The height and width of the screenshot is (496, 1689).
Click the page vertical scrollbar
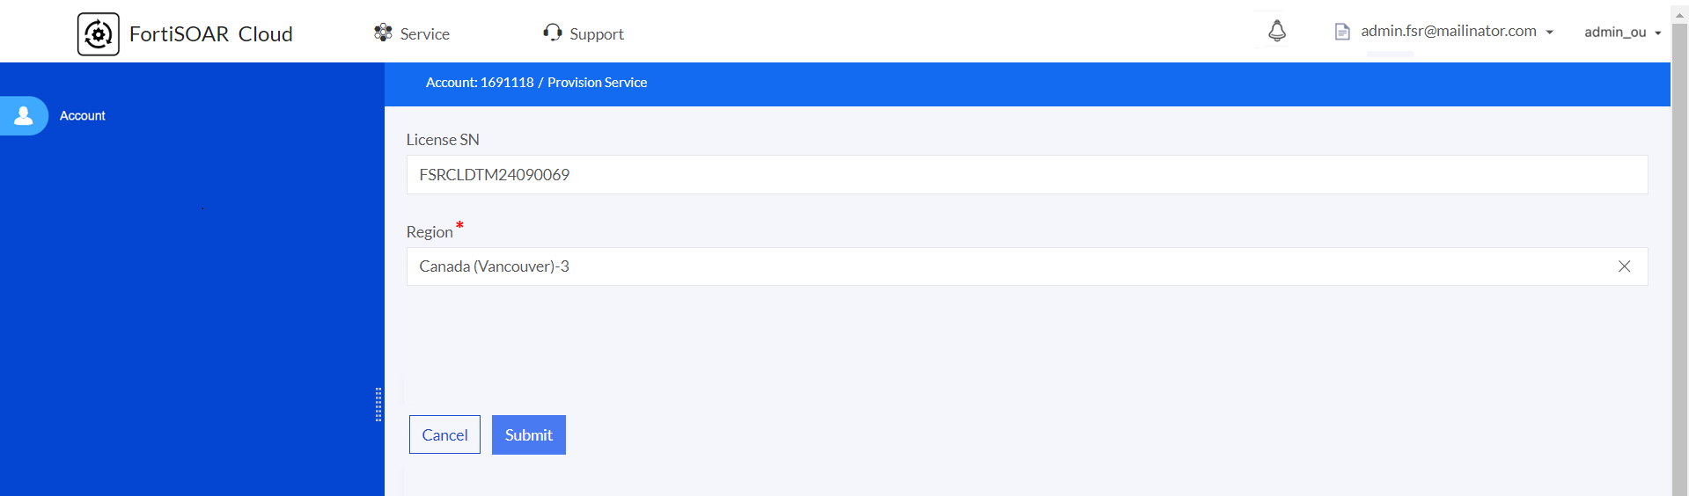[1679, 259]
